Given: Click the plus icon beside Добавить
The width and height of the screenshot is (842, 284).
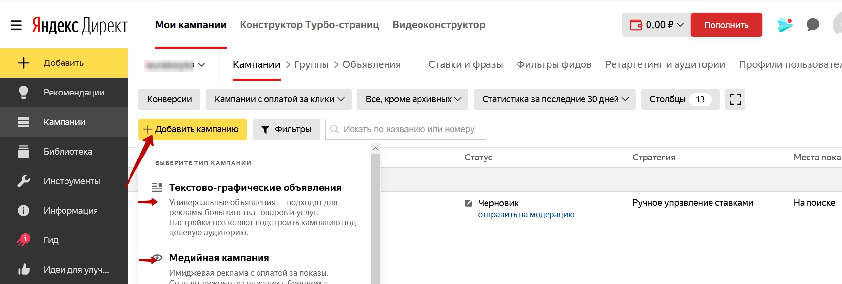Looking at the screenshot, I should (x=23, y=63).
